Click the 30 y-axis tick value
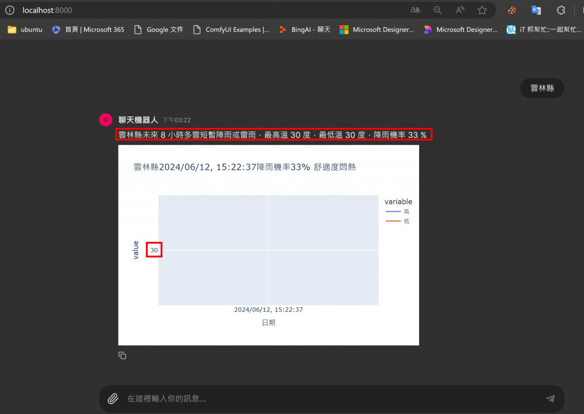Viewport: 584px width, 414px height. tap(154, 250)
